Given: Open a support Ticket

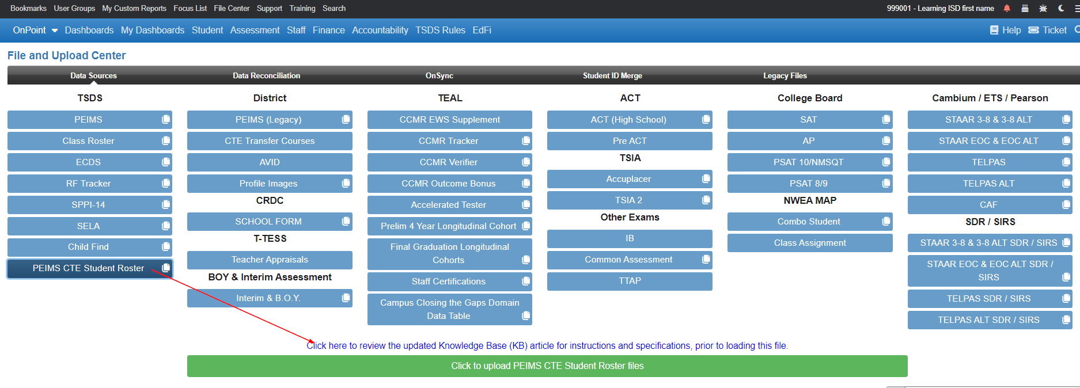Looking at the screenshot, I should (1048, 30).
